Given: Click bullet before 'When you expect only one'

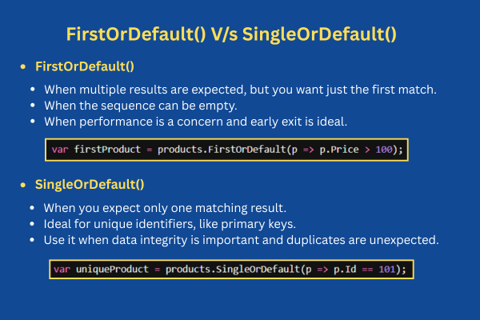Looking at the screenshot, I should (32, 208).
